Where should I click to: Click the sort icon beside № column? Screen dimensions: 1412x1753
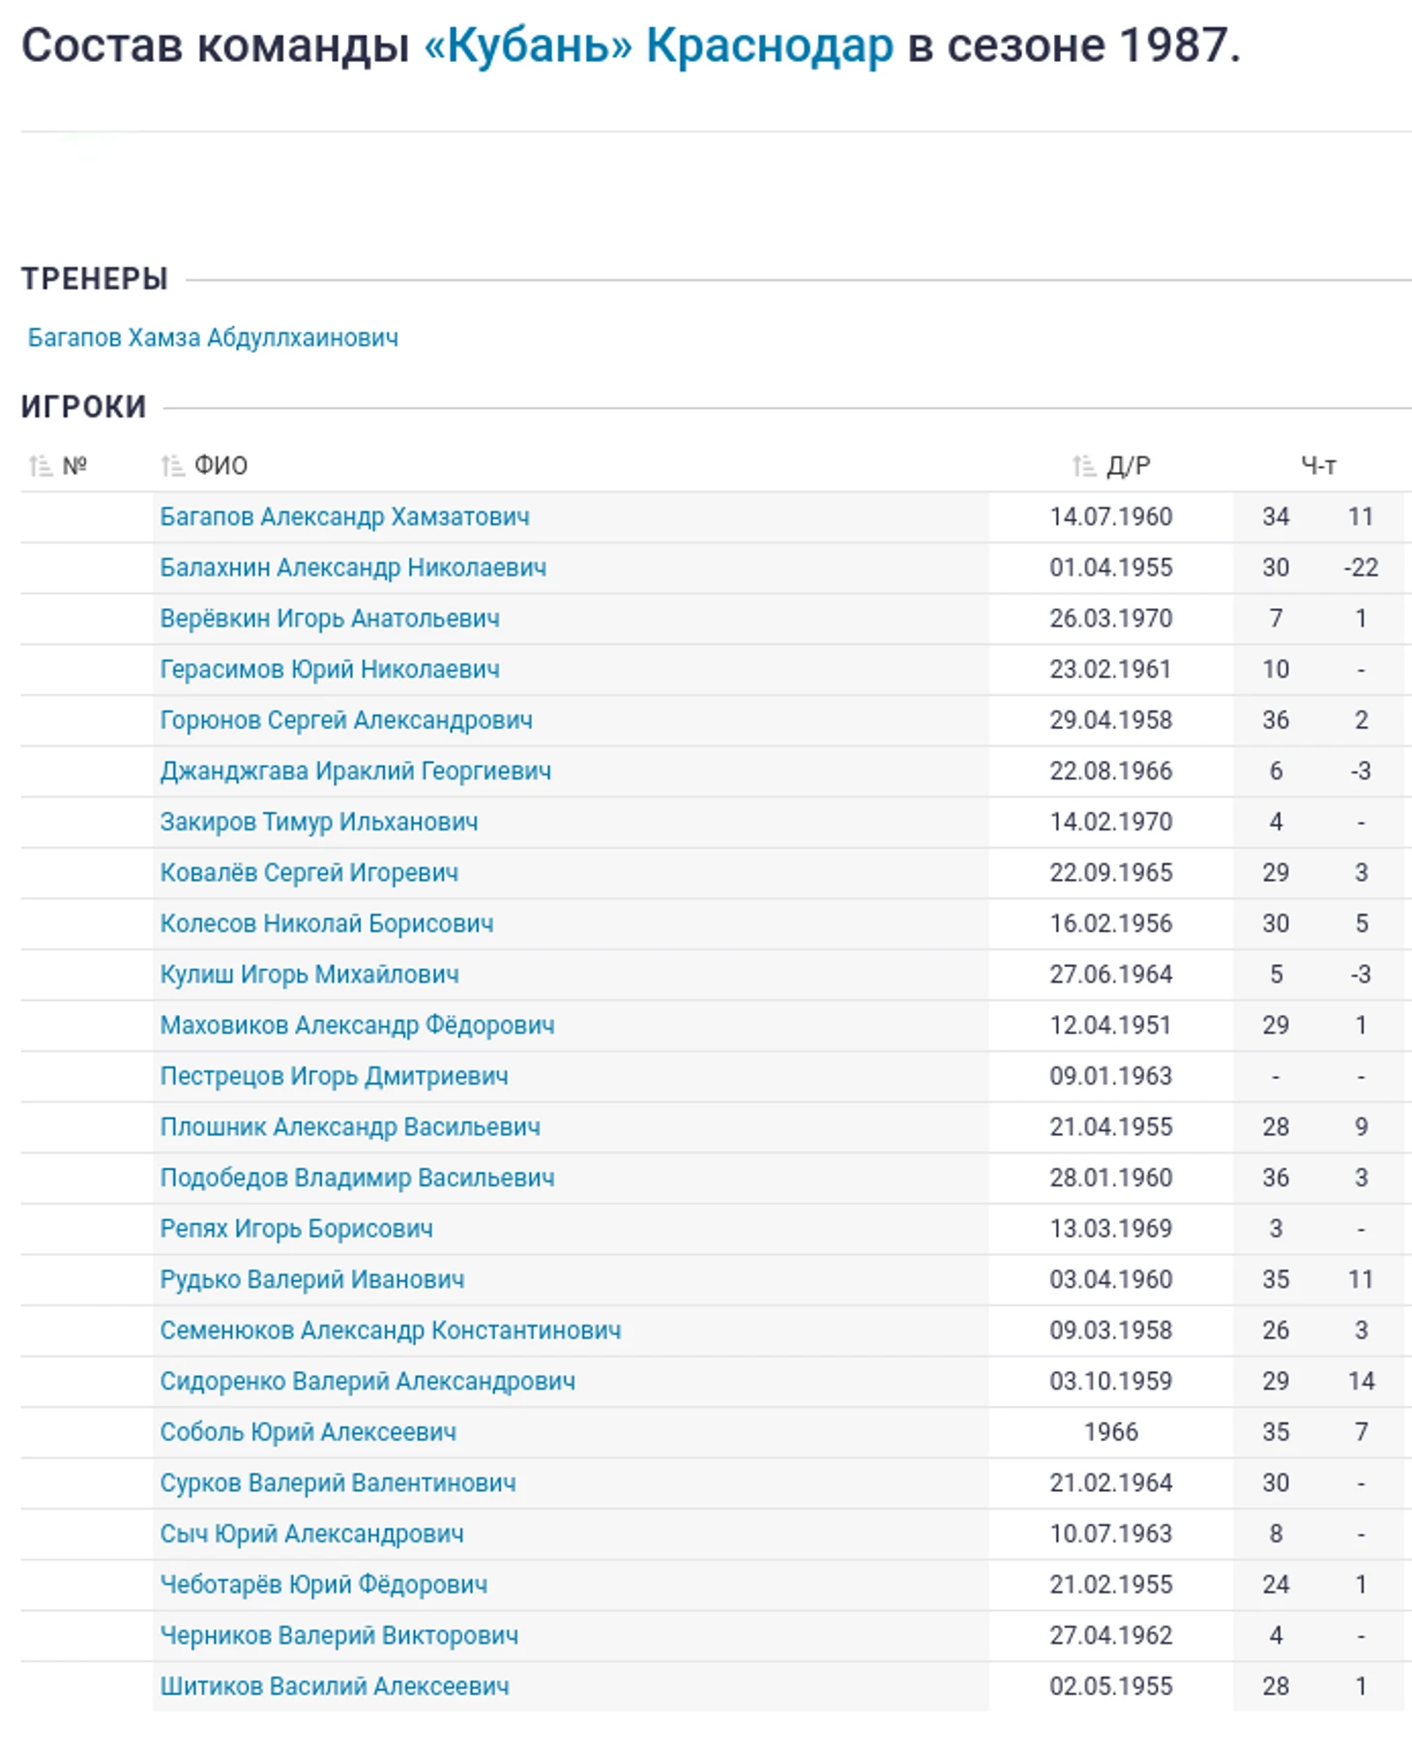coord(40,466)
